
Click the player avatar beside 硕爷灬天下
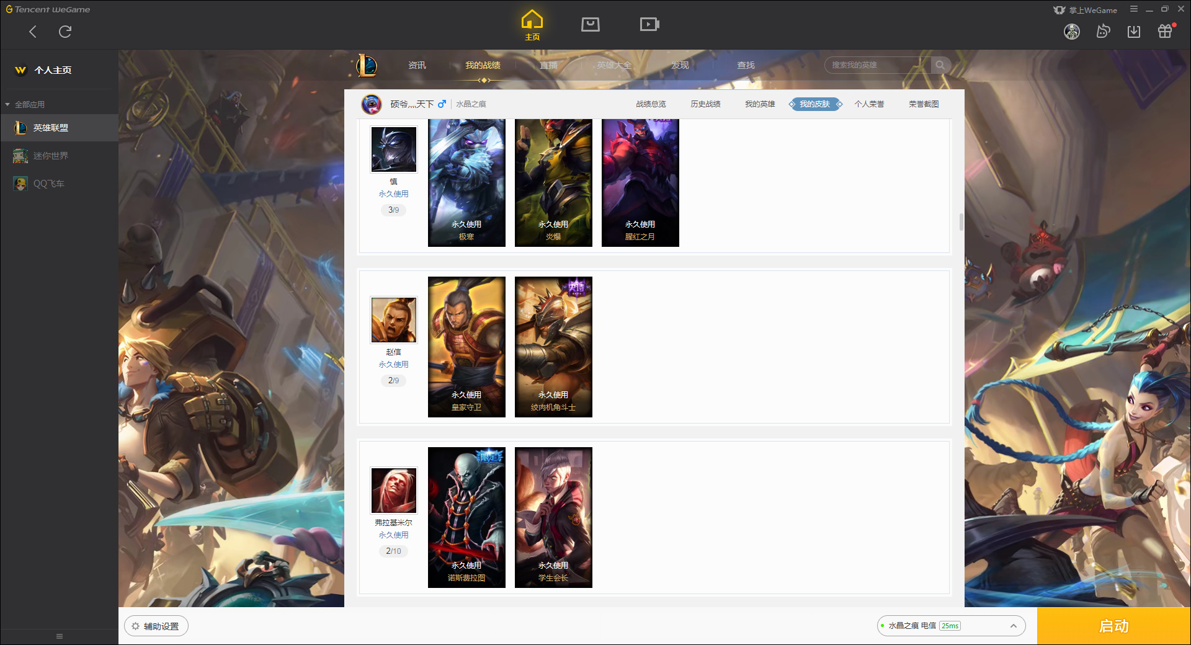point(372,104)
